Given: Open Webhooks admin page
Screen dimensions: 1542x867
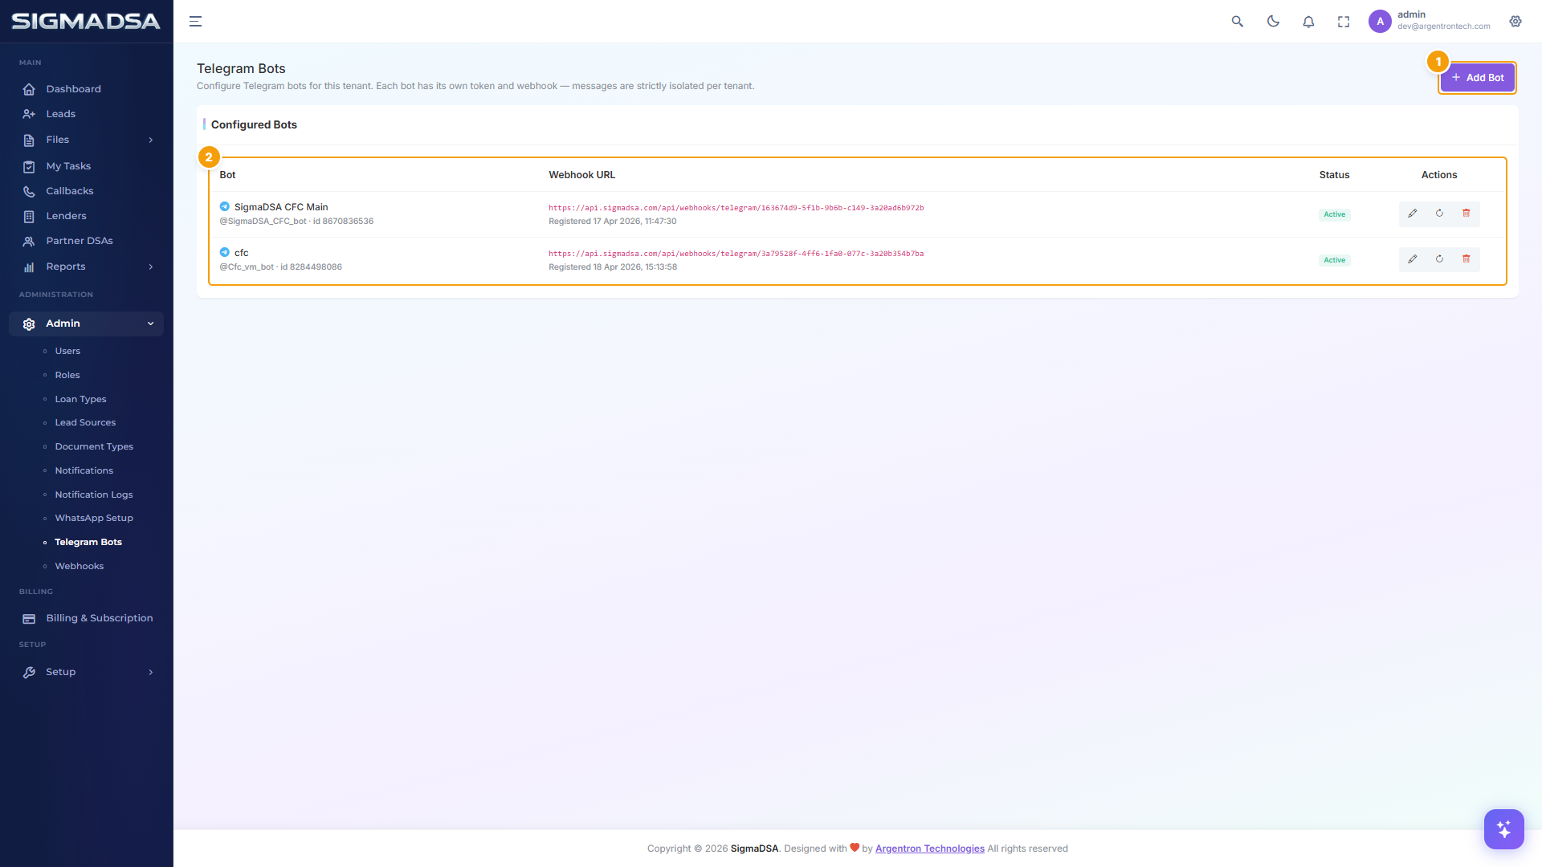Looking at the screenshot, I should [x=79, y=566].
